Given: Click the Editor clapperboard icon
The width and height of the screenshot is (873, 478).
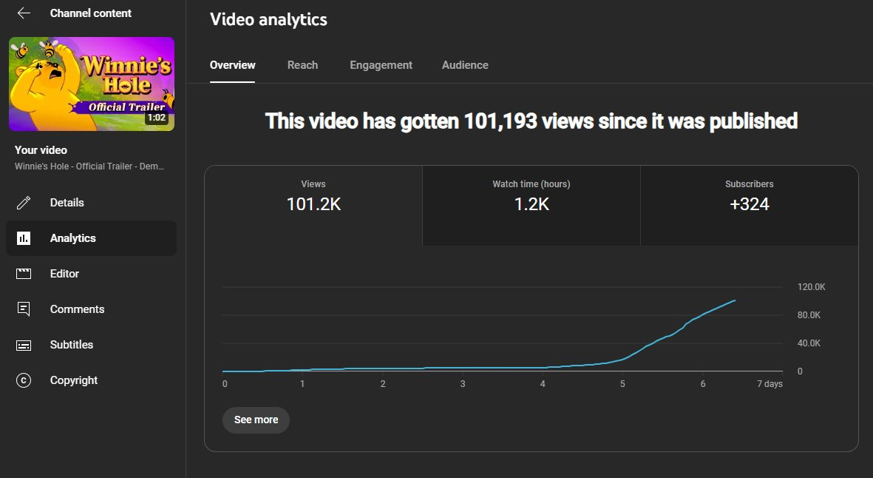Looking at the screenshot, I should (x=24, y=274).
